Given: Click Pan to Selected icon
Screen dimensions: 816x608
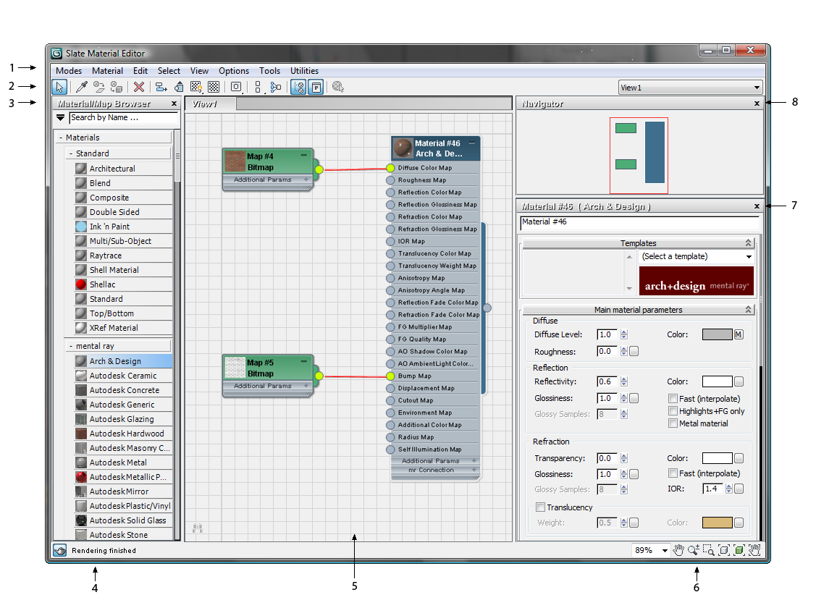Looking at the screenshot, I should (x=754, y=550).
